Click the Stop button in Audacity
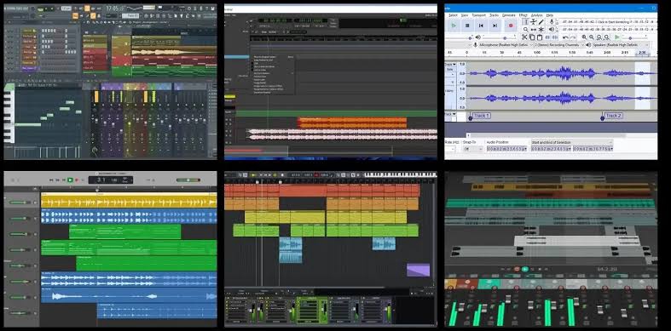671x331 pixels. pyautogui.click(x=467, y=26)
